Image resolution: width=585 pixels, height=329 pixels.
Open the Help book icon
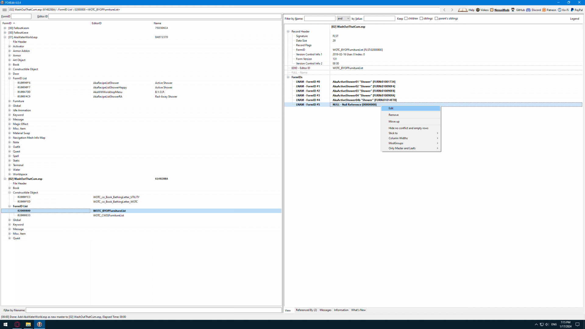click(463, 10)
